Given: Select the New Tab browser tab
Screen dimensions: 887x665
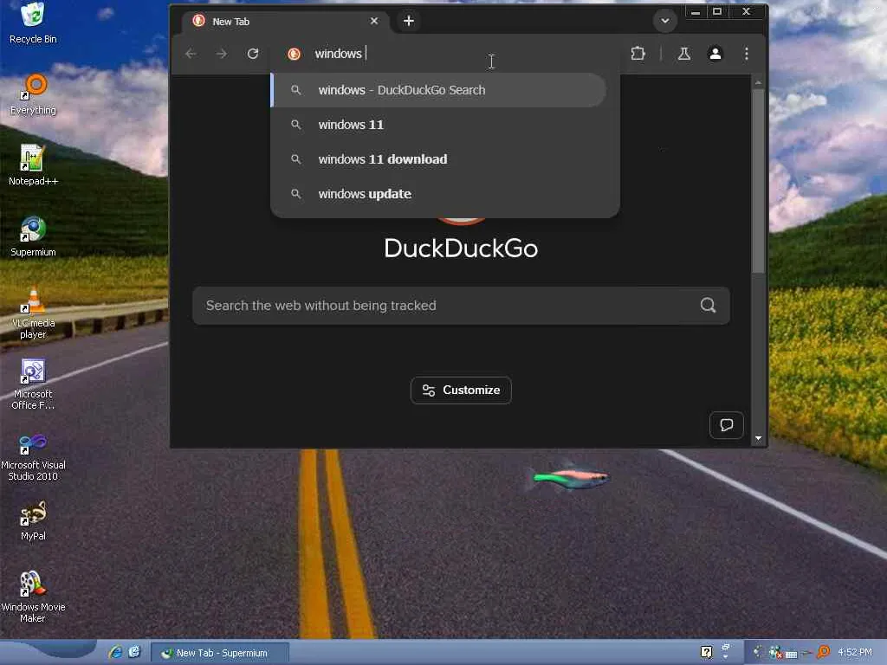Looking at the screenshot, I should [284, 22].
